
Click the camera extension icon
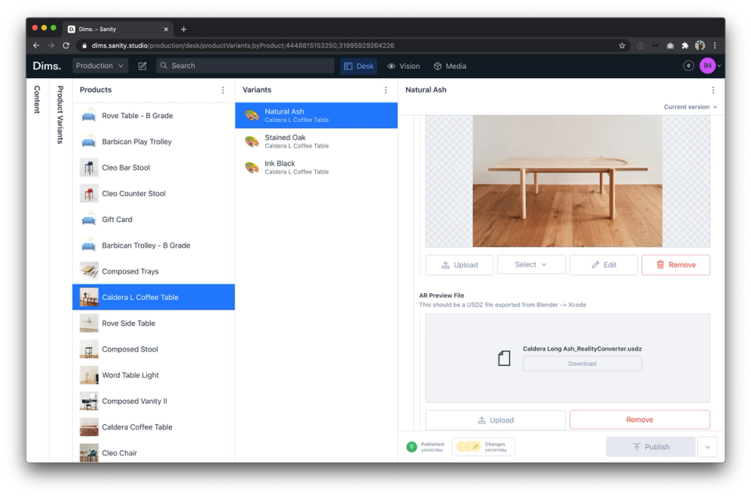click(x=670, y=45)
